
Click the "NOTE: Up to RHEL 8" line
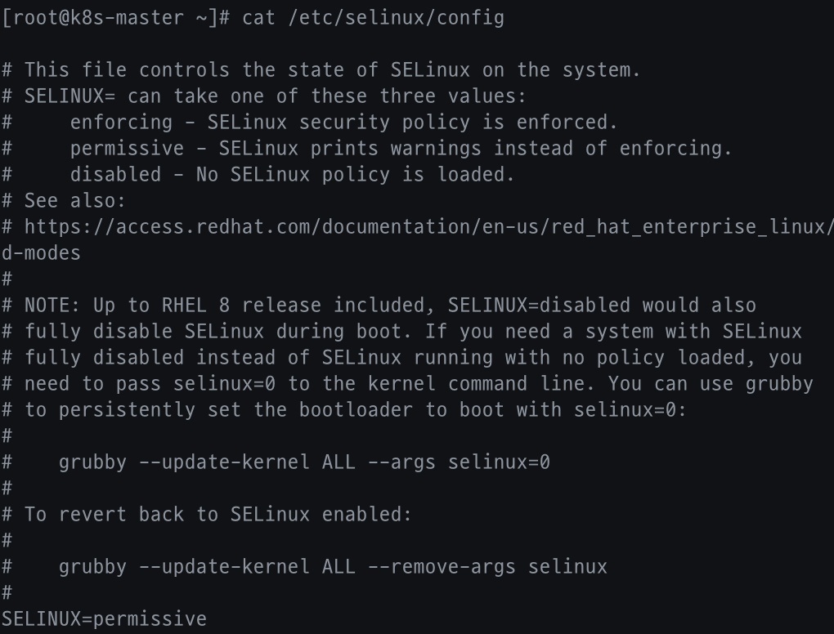[390, 305]
